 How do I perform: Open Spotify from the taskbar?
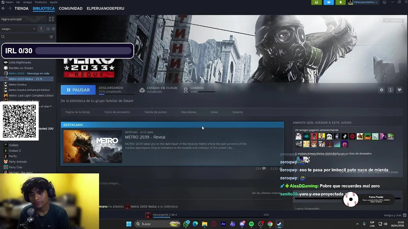tap(251, 224)
